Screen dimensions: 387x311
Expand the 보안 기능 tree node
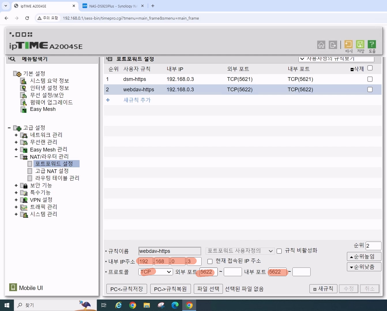16,185
